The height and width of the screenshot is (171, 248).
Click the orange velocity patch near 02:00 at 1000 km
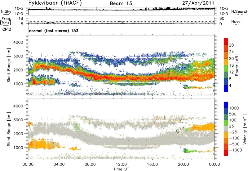43,144
